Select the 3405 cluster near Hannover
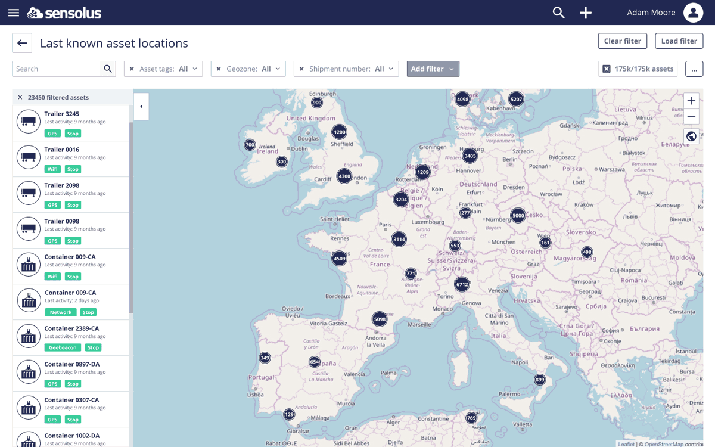The height and width of the screenshot is (447, 715). click(470, 156)
